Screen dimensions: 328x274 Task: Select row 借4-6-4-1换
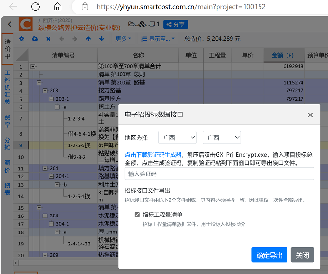click(82, 134)
